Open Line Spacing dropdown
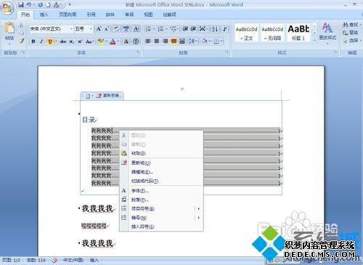Image resolution: width=363 pixels, height=265 pixels. pos(194,41)
